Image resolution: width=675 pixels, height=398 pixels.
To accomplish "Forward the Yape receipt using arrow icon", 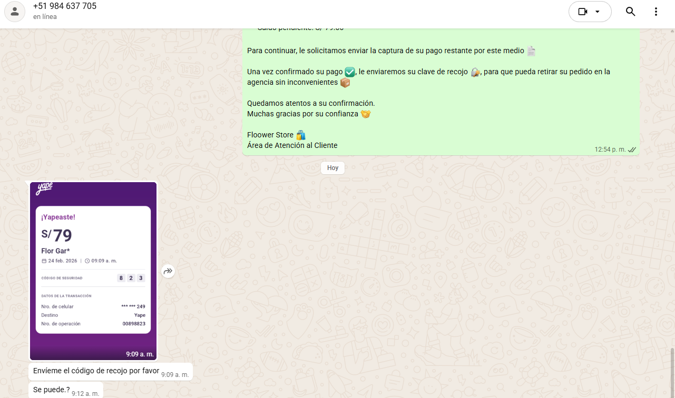I will (168, 271).
